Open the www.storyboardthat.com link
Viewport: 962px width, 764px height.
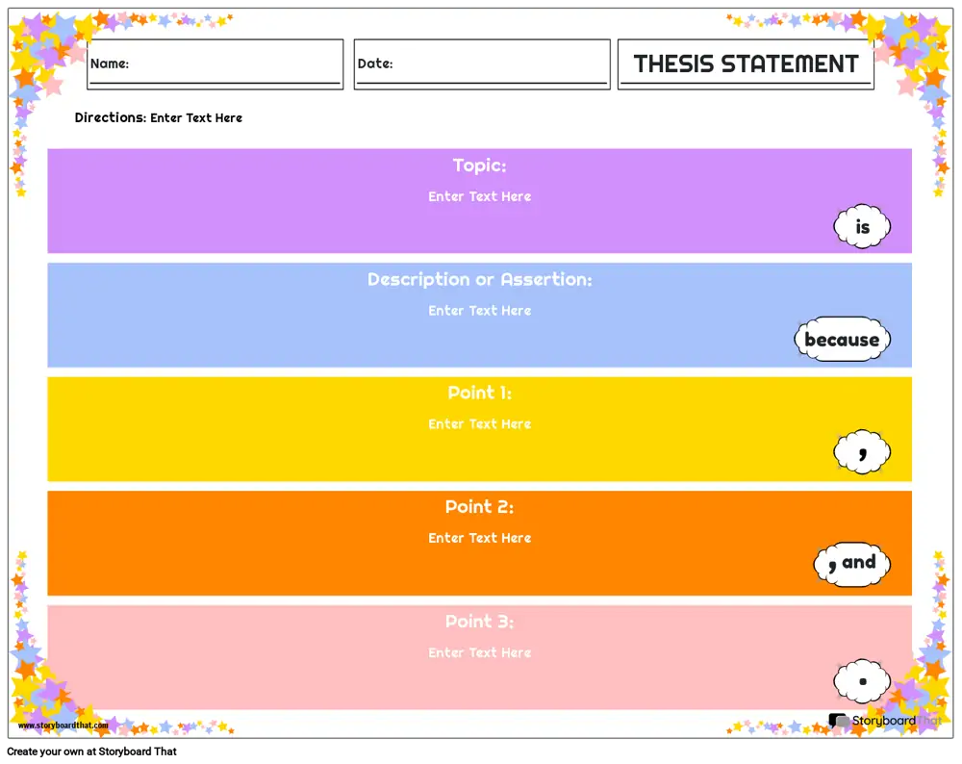63,726
